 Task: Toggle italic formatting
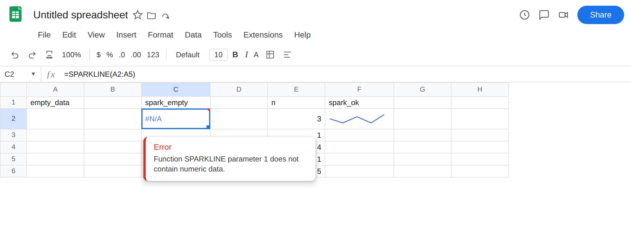pos(246,55)
